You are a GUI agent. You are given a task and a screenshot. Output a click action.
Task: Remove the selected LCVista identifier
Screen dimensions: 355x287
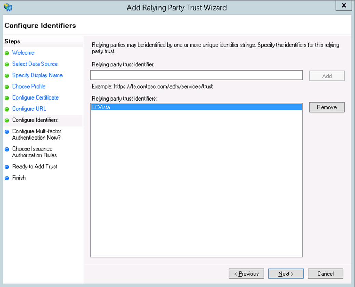327,107
